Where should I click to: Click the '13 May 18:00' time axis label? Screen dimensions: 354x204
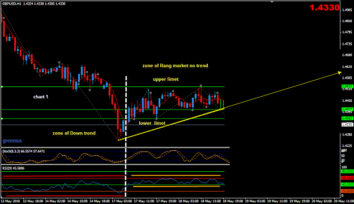click(33, 201)
